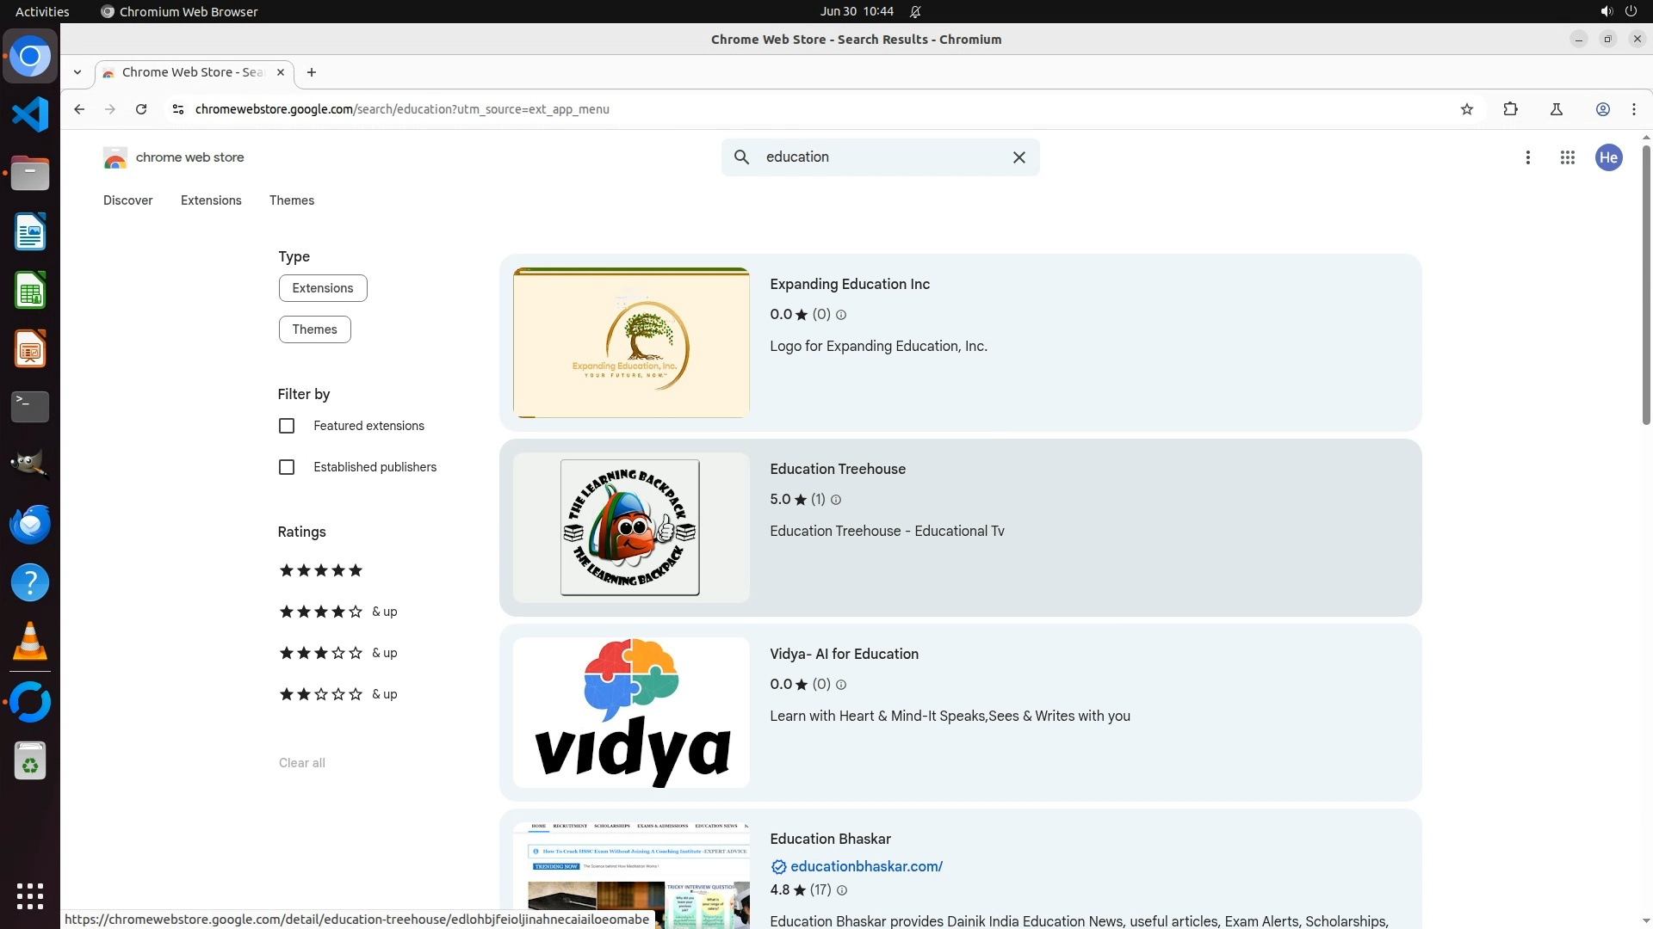The image size is (1653, 929).
Task: Reload the current page
Action: (141, 109)
